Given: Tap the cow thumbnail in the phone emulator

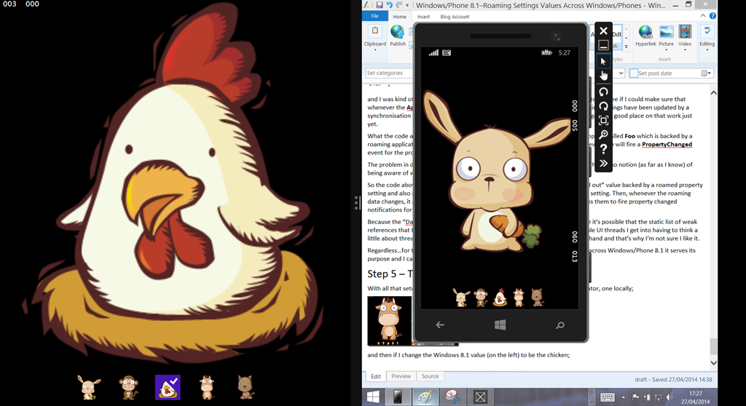Looking at the screenshot, I should (x=519, y=298).
